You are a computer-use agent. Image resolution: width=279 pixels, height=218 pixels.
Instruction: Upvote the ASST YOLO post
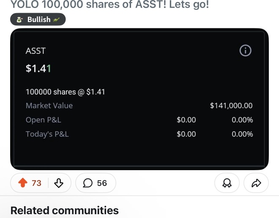(x=23, y=183)
